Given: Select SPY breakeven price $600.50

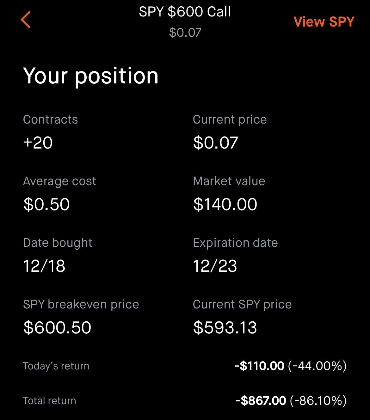Looking at the screenshot, I should (57, 327).
